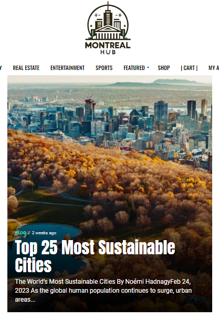Open the Featured menu label
This screenshot has width=219, height=318.
pyautogui.click(x=134, y=68)
